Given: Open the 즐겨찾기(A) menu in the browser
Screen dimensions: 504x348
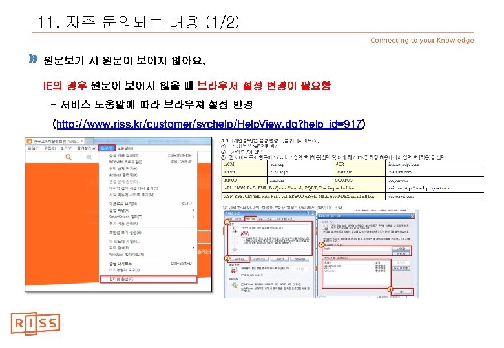Looking at the screenshot, I should pyautogui.click(x=87, y=148).
